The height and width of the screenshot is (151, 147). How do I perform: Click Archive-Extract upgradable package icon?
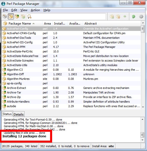tap(4, 88)
